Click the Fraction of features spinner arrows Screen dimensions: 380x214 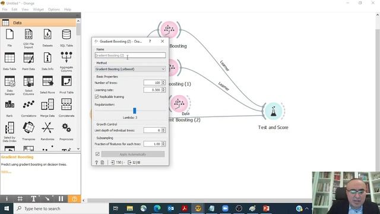[x=163, y=144]
